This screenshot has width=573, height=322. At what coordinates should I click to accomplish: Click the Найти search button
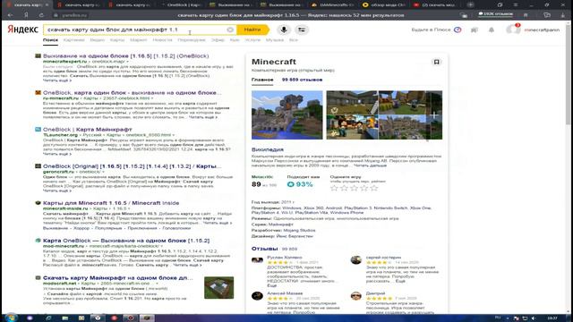252,30
